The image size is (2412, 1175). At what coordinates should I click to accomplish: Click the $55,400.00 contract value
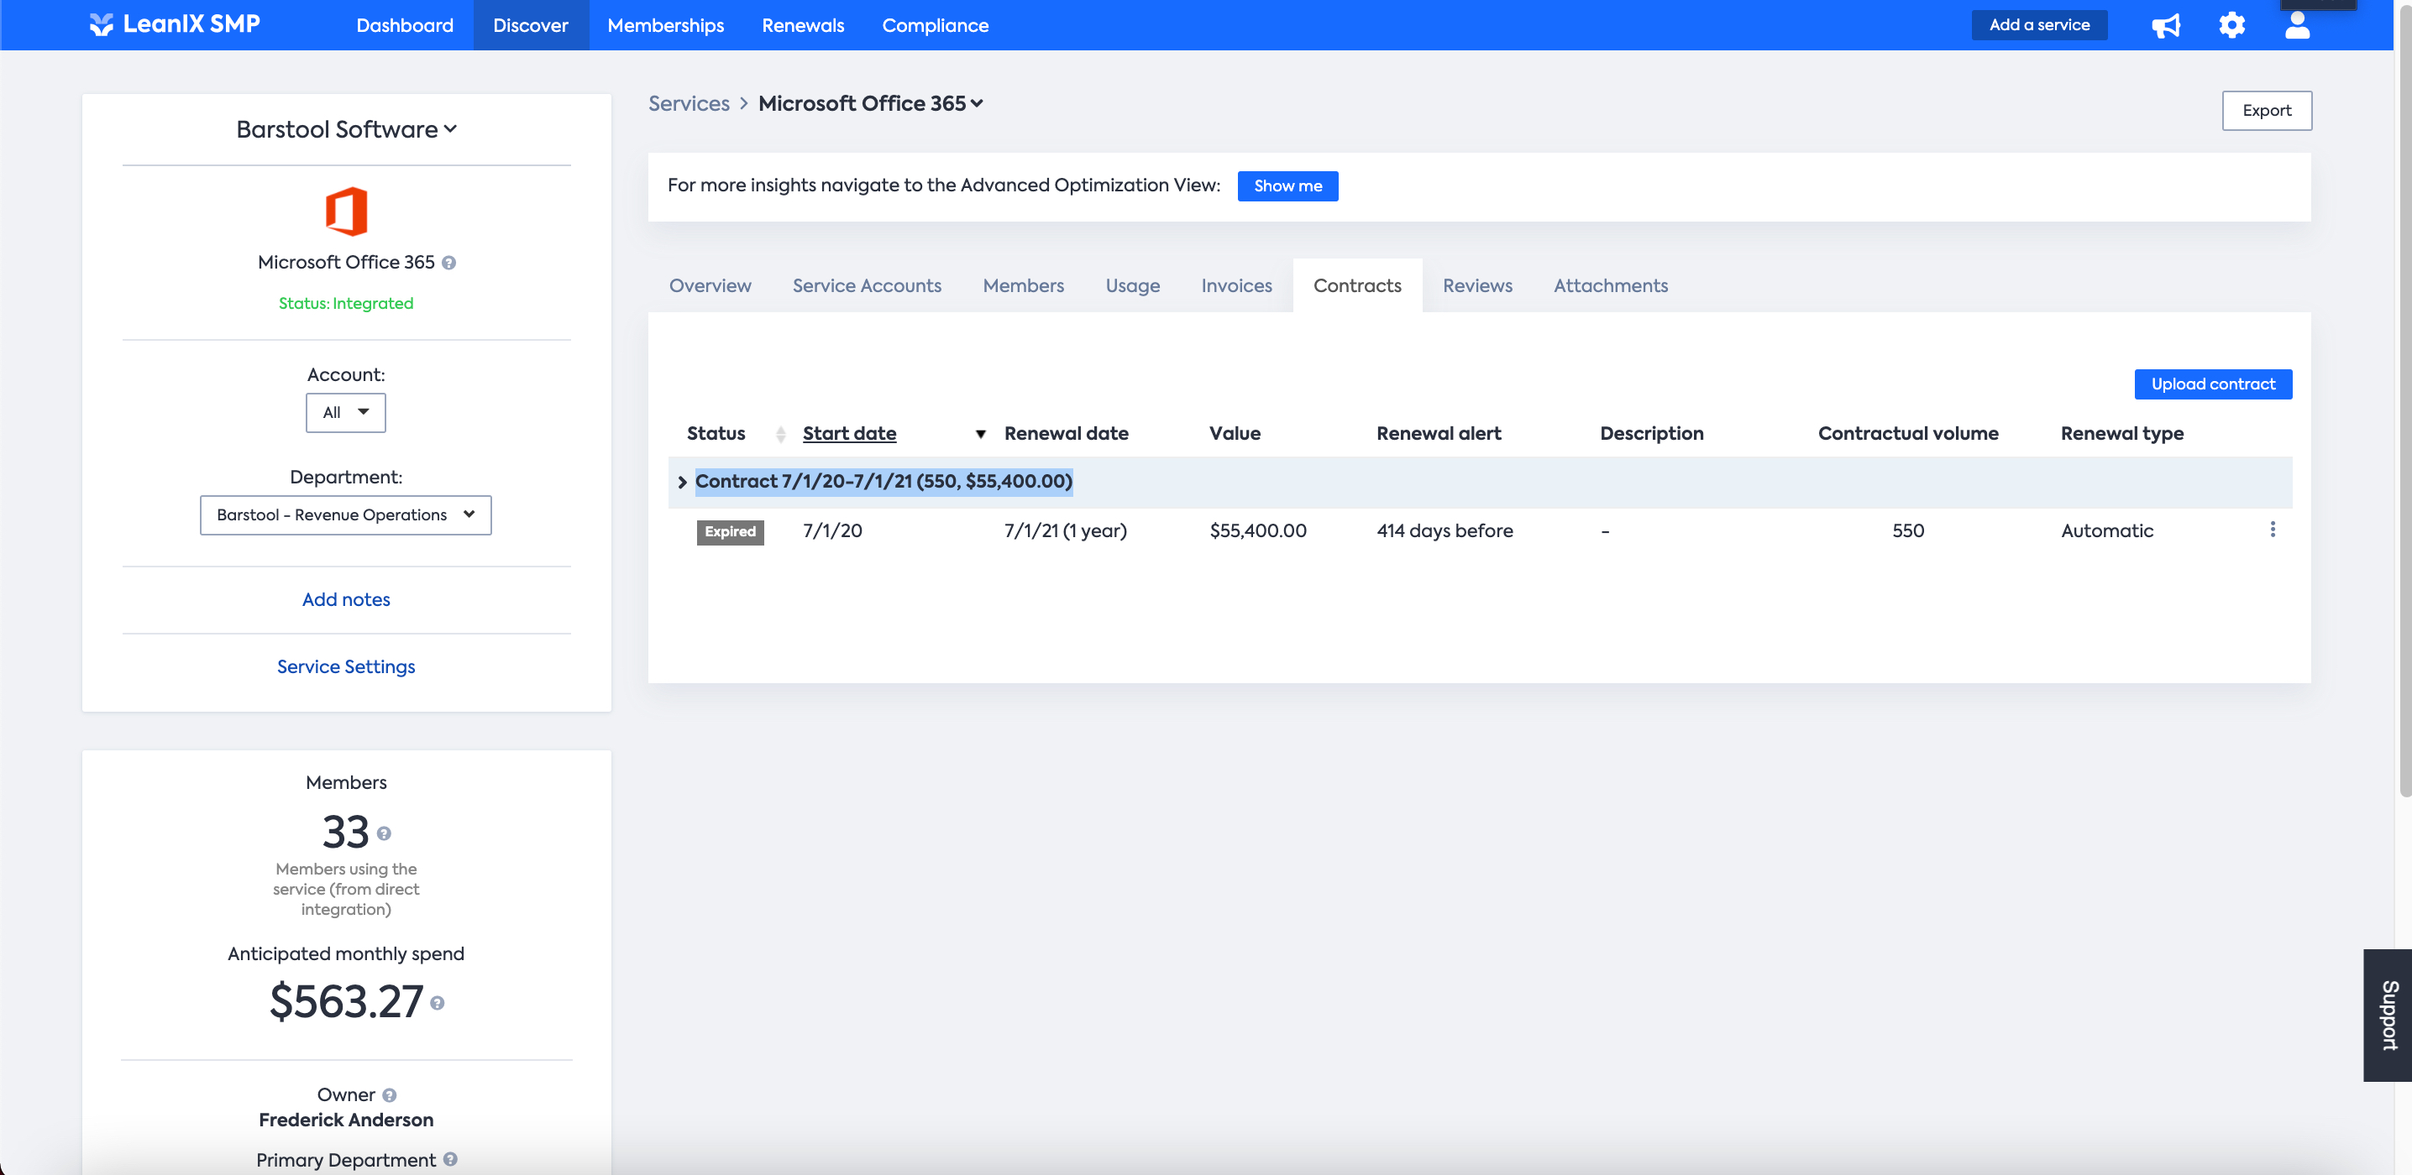[x=1257, y=531]
